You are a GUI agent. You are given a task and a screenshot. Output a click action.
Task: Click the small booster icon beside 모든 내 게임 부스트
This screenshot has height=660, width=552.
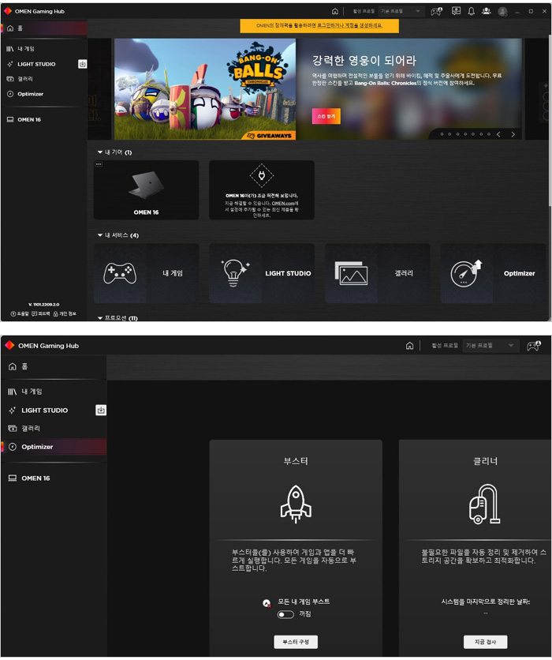[x=267, y=603]
